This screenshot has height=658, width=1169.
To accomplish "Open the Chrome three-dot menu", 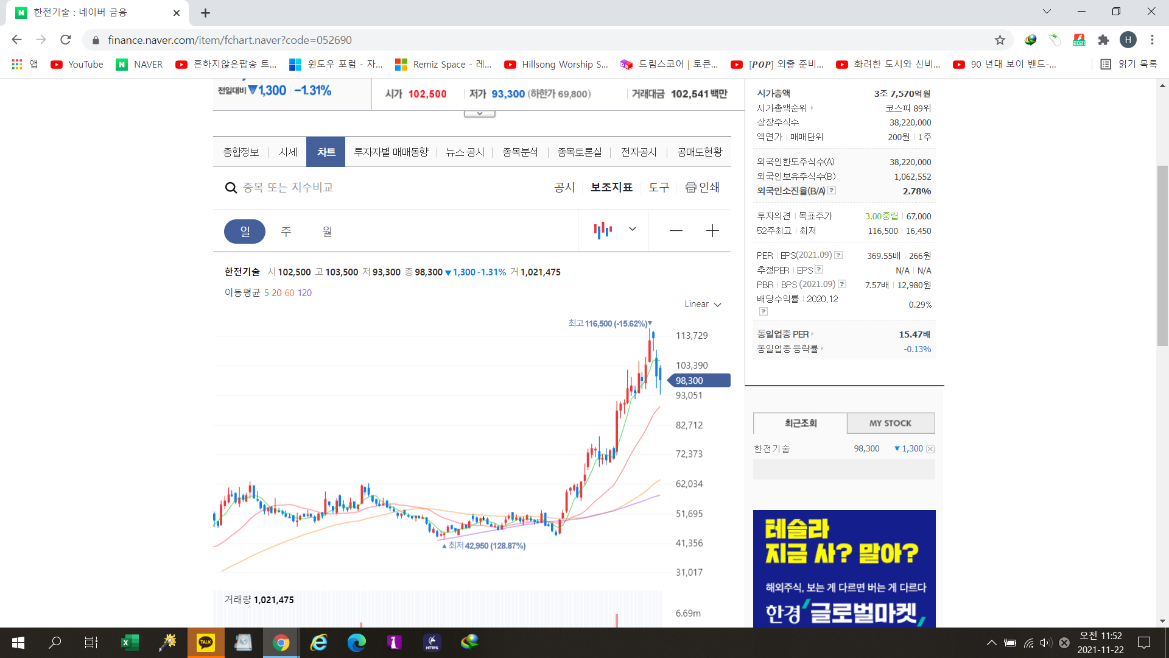I will point(1152,40).
